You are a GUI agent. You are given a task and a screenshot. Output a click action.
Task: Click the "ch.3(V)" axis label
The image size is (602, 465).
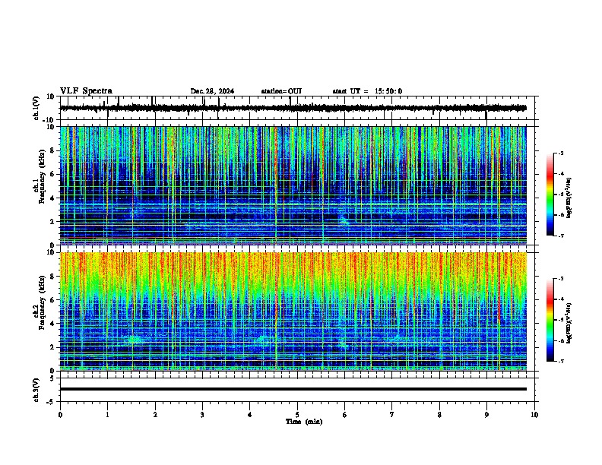[36, 391]
